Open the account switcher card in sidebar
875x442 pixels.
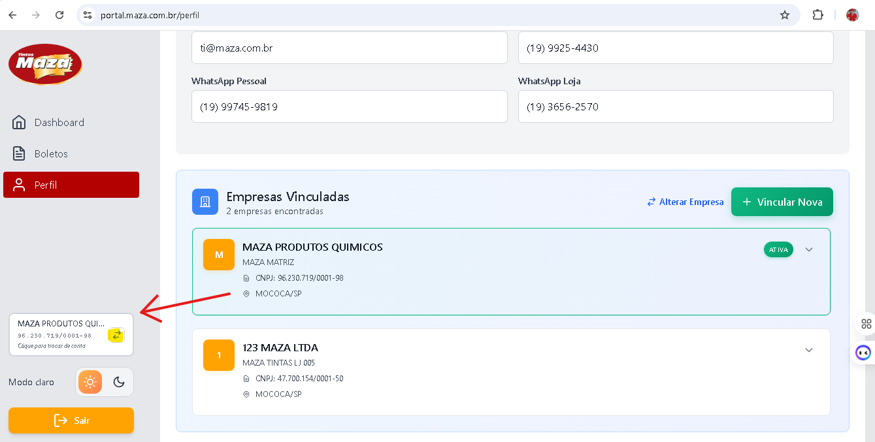click(x=62, y=334)
